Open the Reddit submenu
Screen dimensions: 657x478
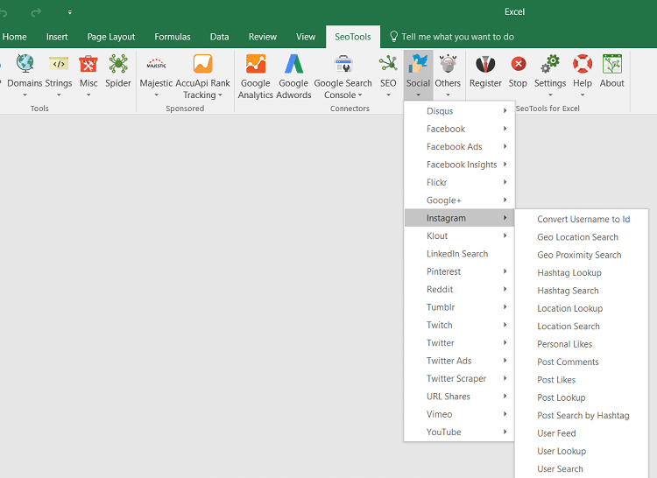click(x=459, y=289)
